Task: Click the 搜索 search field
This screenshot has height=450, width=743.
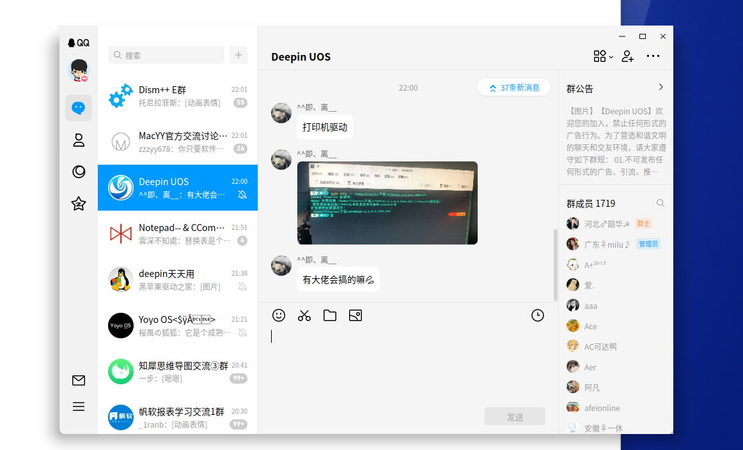Action: (166, 55)
